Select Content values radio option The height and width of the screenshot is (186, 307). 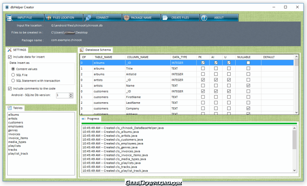click(13, 69)
